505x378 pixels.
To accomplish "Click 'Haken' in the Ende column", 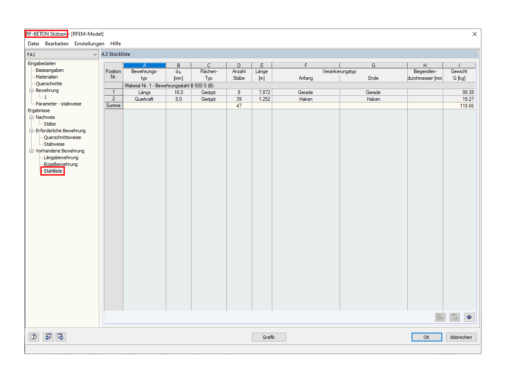I will [x=373, y=99].
